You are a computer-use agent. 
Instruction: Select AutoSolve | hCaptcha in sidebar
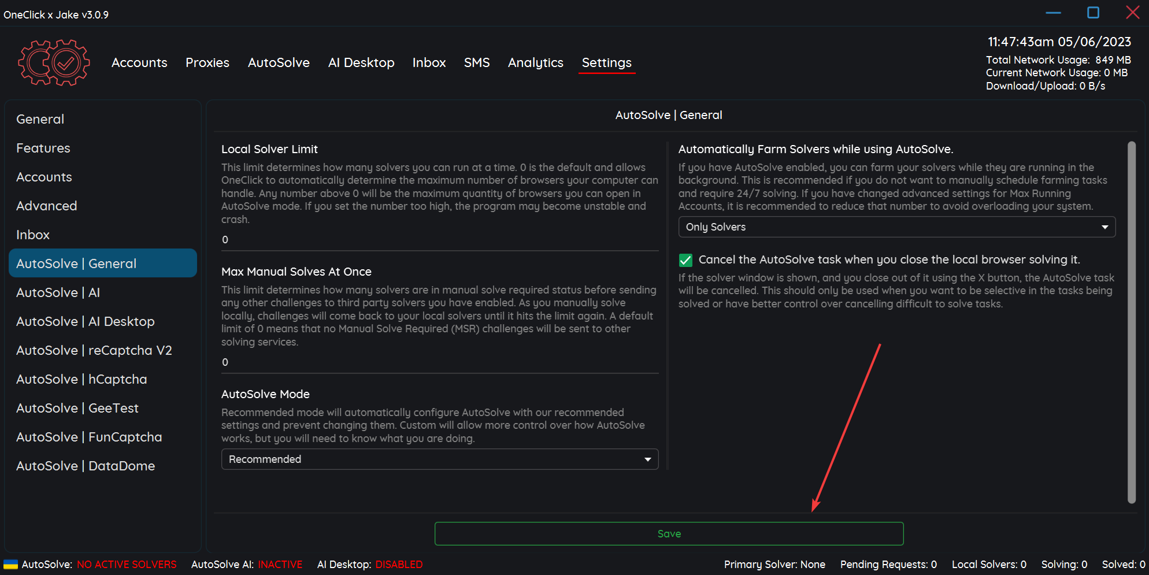point(81,379)
